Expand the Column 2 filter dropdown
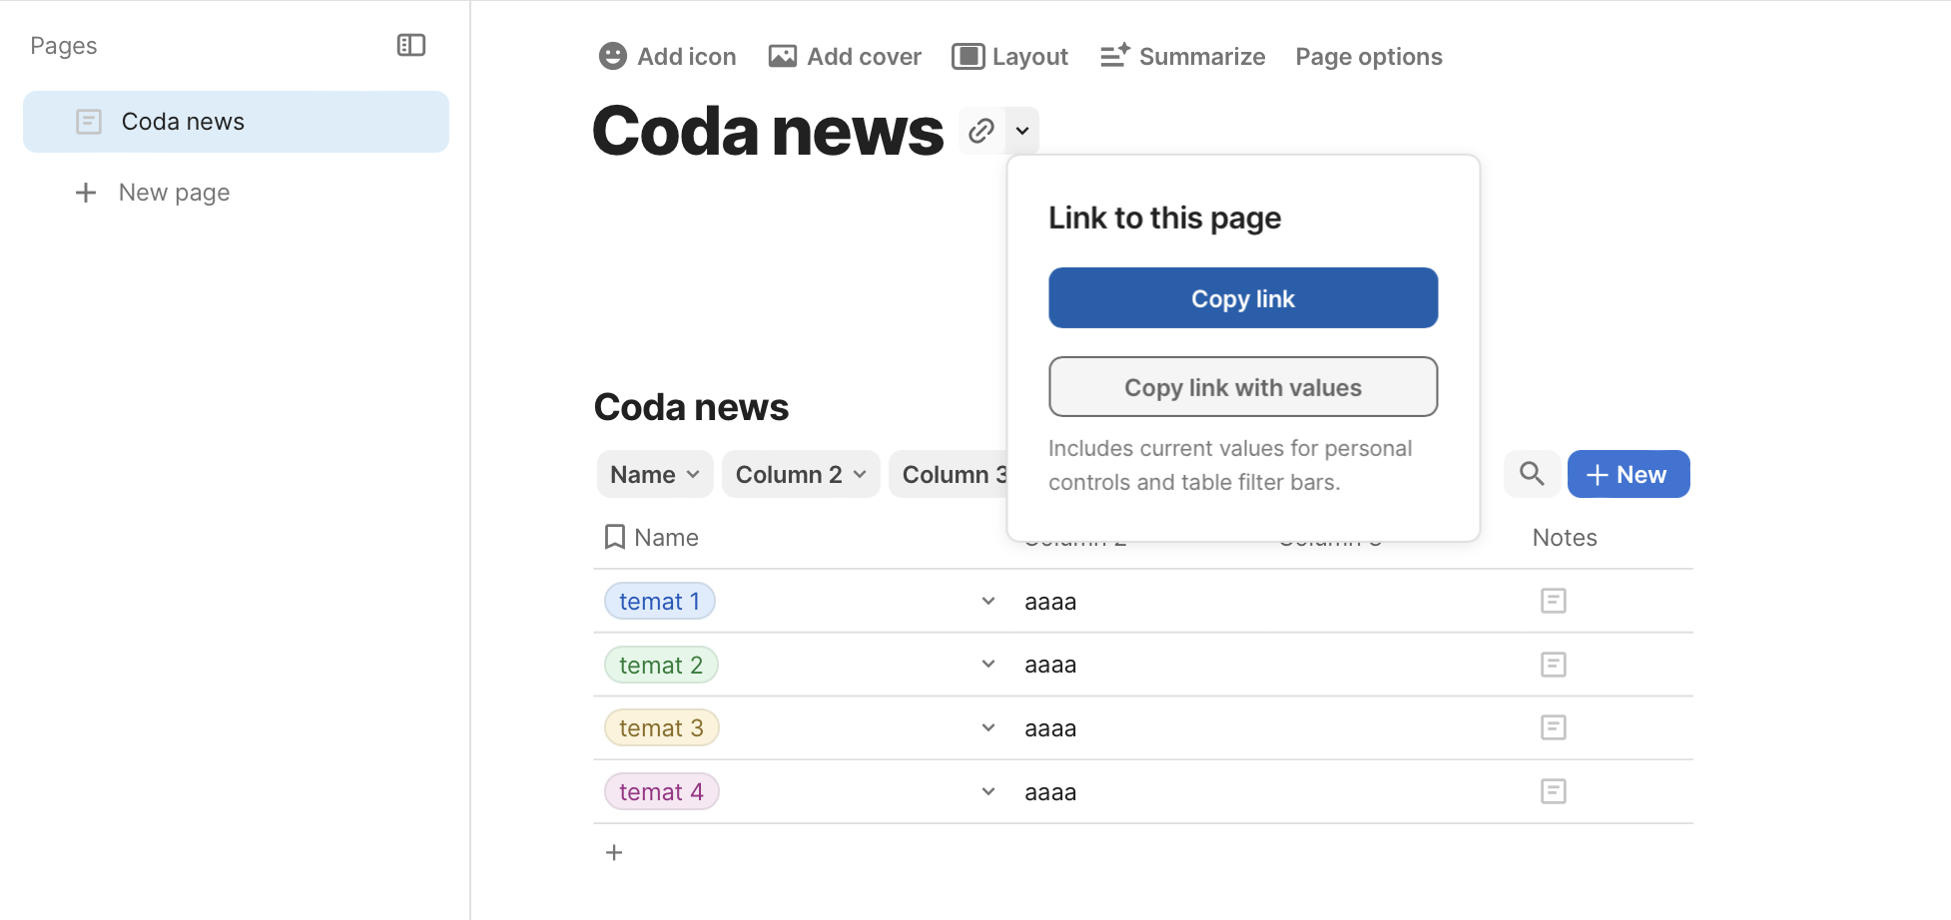 point(800,475)
